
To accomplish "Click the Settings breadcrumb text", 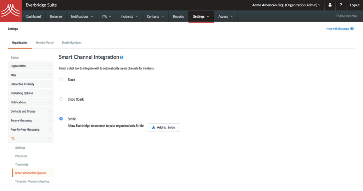I will (13, 29).
